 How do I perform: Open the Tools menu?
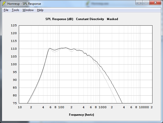[15, 10]
